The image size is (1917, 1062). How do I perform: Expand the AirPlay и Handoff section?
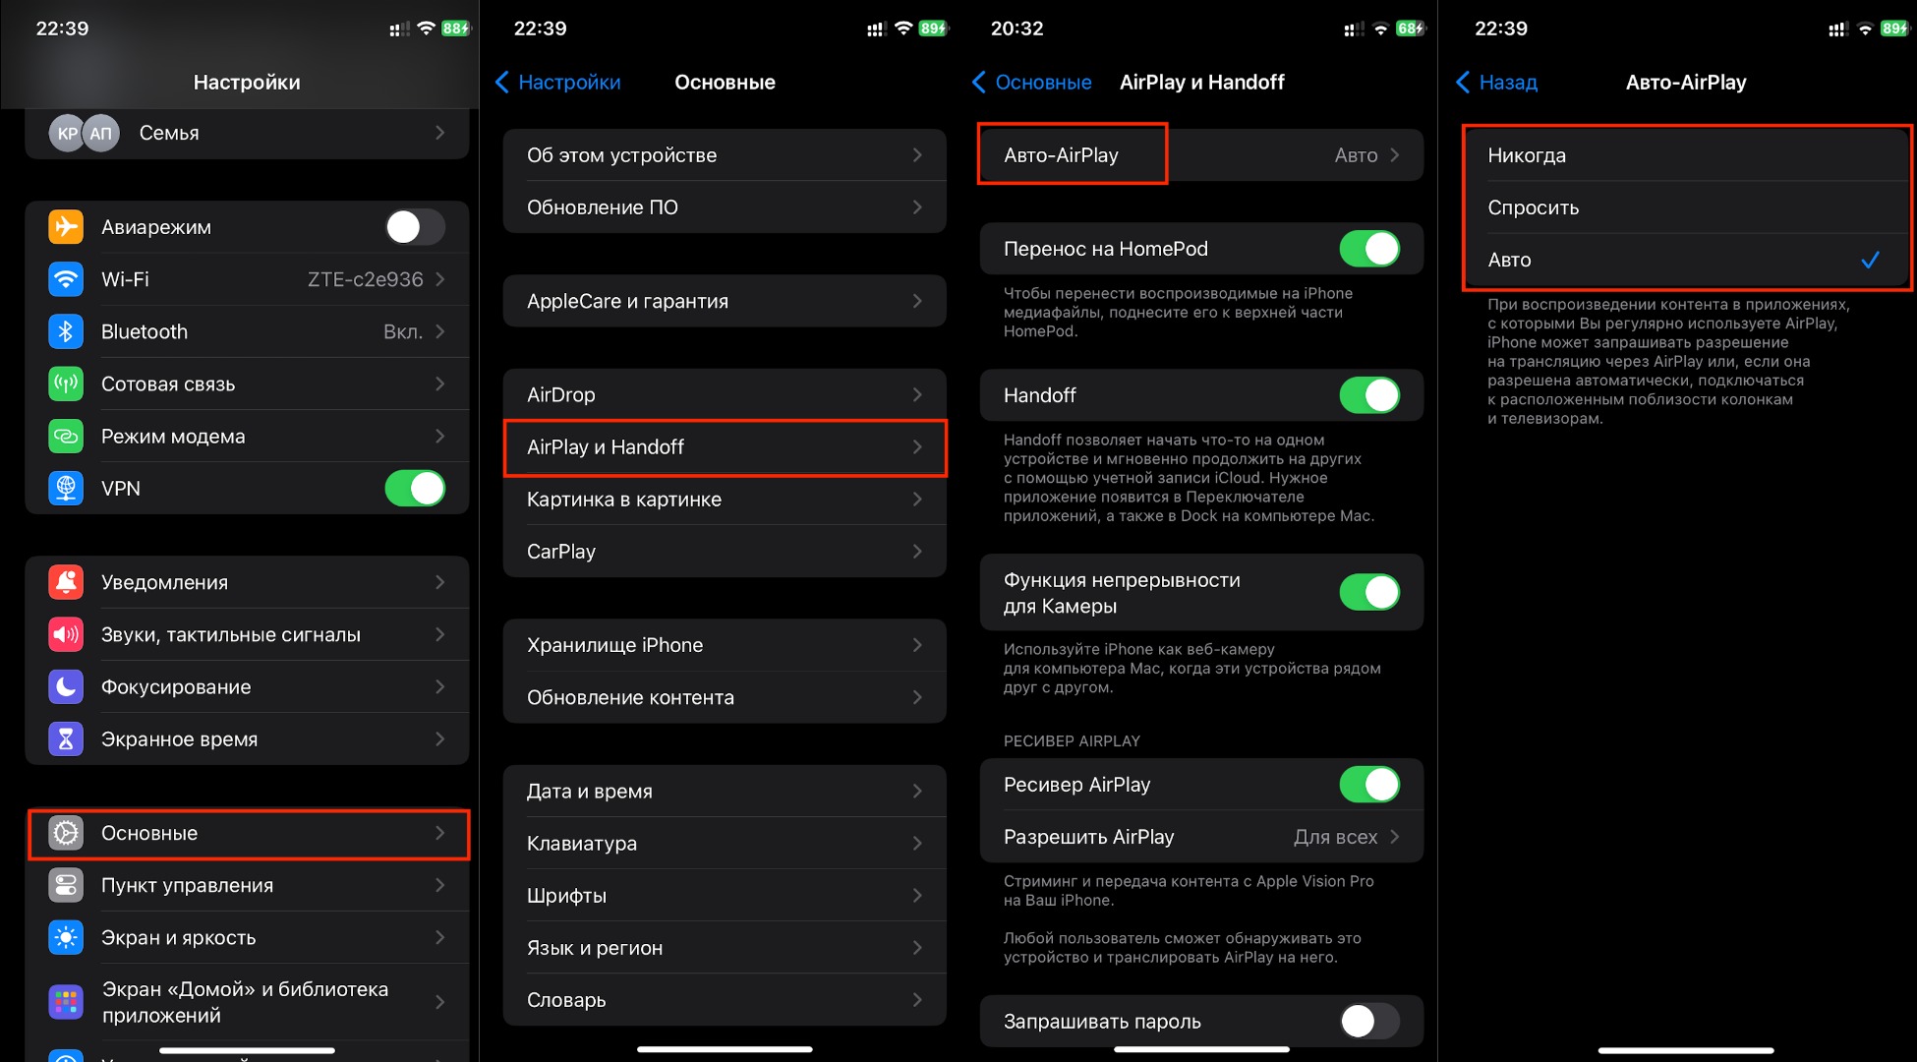[x=722, y=447]
